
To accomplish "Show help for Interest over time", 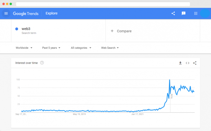I will [42, 63].
